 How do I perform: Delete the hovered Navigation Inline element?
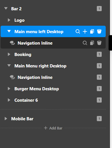pyautogui.click(x=99, y=43)
